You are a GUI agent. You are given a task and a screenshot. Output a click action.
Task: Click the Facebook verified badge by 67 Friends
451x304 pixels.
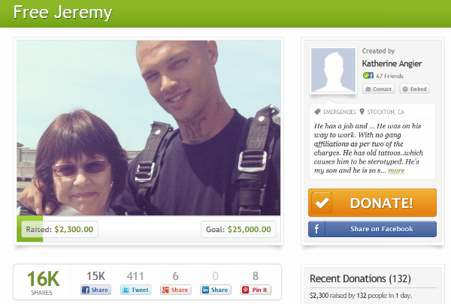click(368, 76)
